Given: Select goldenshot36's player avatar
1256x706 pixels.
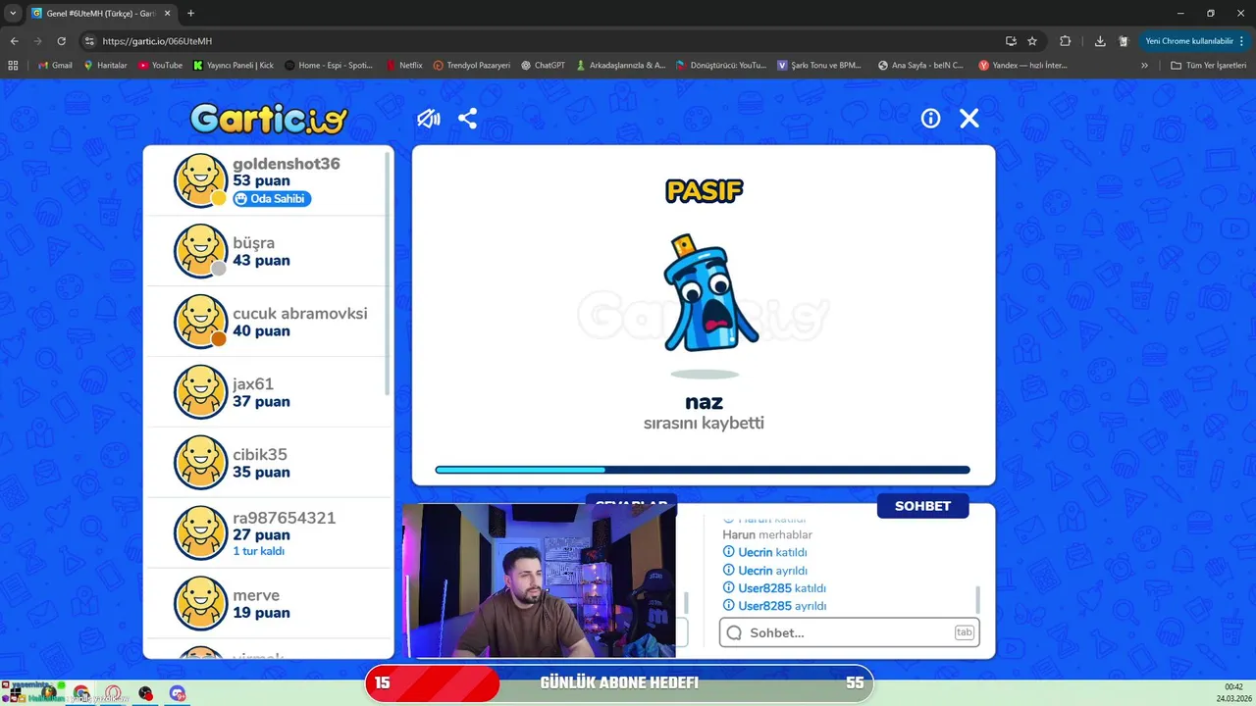Looking at the screenshot, I should [200, 180].
